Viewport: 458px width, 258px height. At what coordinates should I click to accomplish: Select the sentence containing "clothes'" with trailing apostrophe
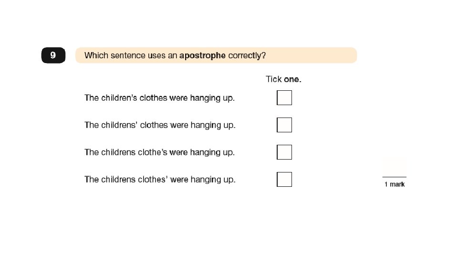159,180
